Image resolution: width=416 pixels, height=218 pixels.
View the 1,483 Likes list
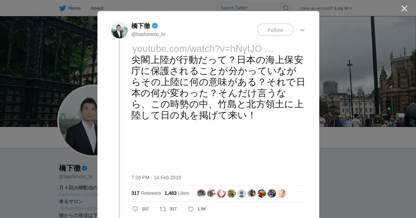pos(177,193)
